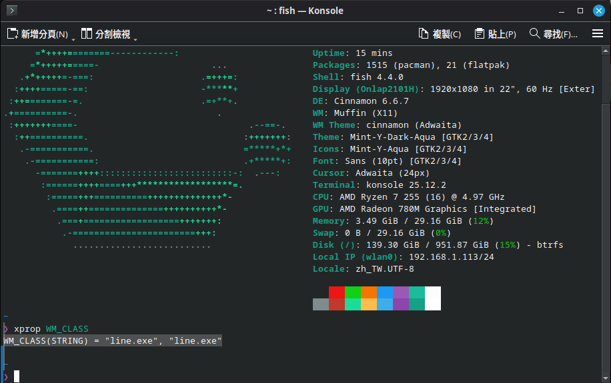Click the "Swap" usage line

(x=382, y=233)
